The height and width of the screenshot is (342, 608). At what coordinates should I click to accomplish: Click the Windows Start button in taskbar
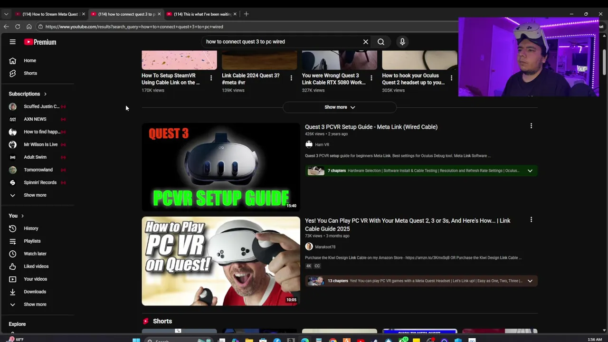(x=136, y=340)
